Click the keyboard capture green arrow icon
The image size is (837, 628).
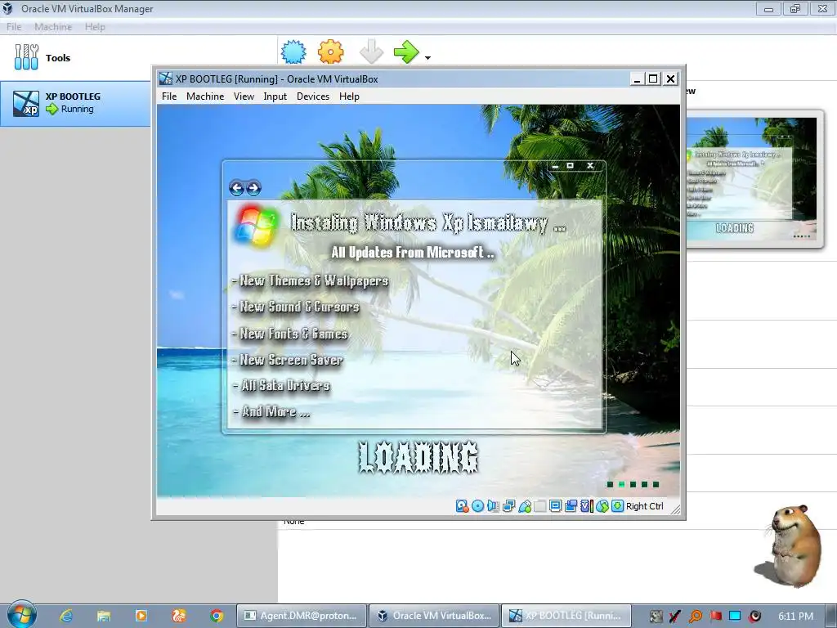tap(618, 505)
